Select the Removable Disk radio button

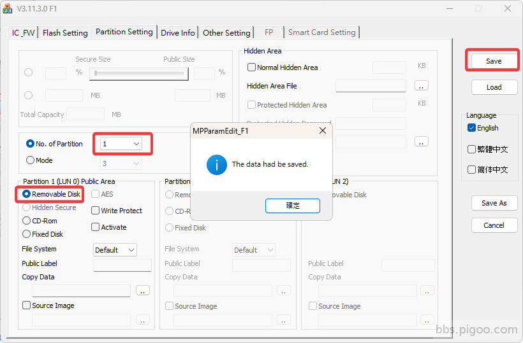coord(27,194)
